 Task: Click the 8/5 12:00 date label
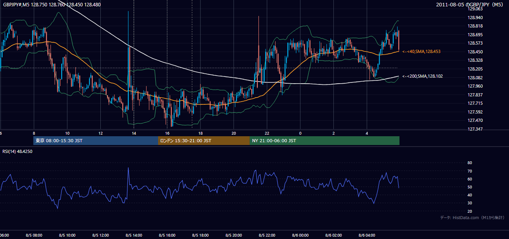(100, 235)
